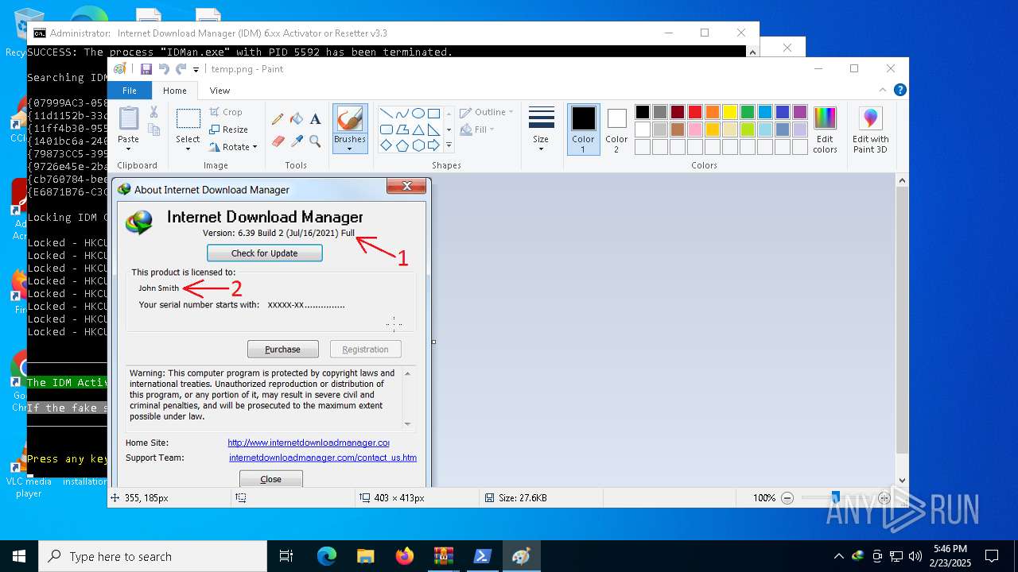Choose the Triangle shape
This screenshot has width=1018, height=572.
coord(418,129)
